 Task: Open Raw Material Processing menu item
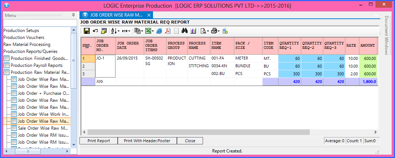click(x=27, y=44)
